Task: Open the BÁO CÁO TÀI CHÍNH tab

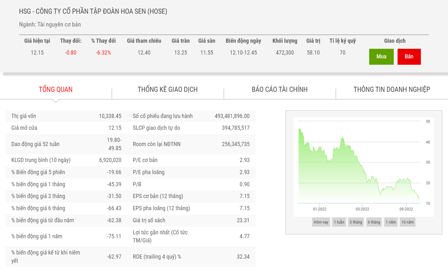Action: 280,90
